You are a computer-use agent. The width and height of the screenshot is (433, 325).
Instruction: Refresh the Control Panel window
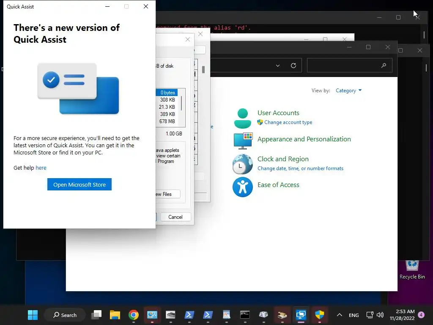click(293, 66)
